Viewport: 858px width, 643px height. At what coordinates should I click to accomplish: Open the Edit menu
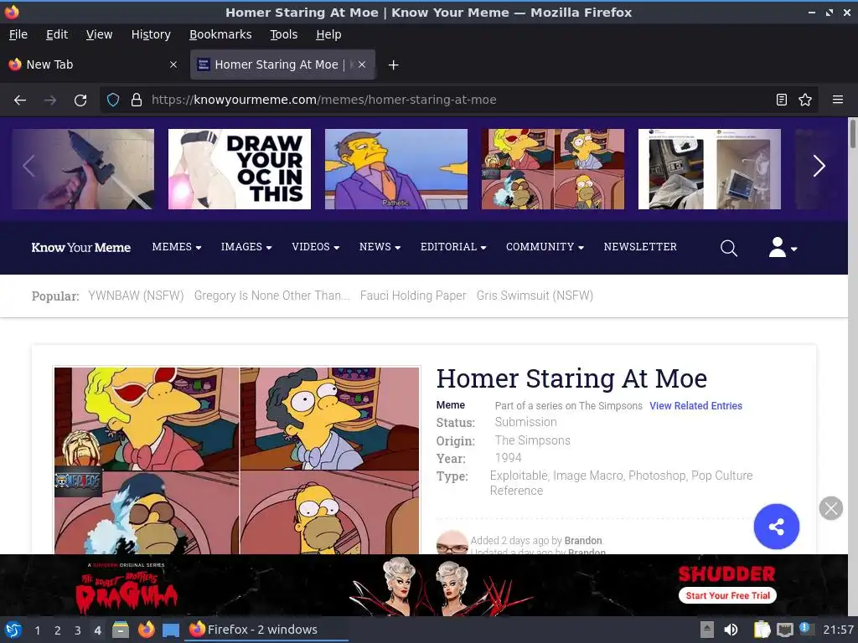(57, 34)
